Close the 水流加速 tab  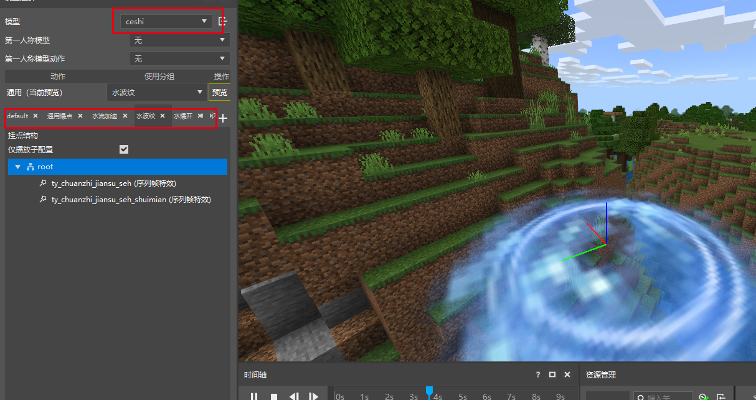pos(125,116)
